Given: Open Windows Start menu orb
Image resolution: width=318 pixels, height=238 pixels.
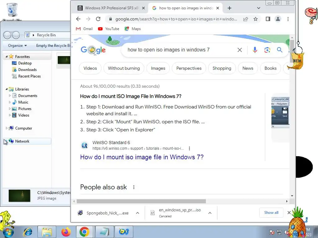Looking at the screenshot, I should click(x=8, y=232).
